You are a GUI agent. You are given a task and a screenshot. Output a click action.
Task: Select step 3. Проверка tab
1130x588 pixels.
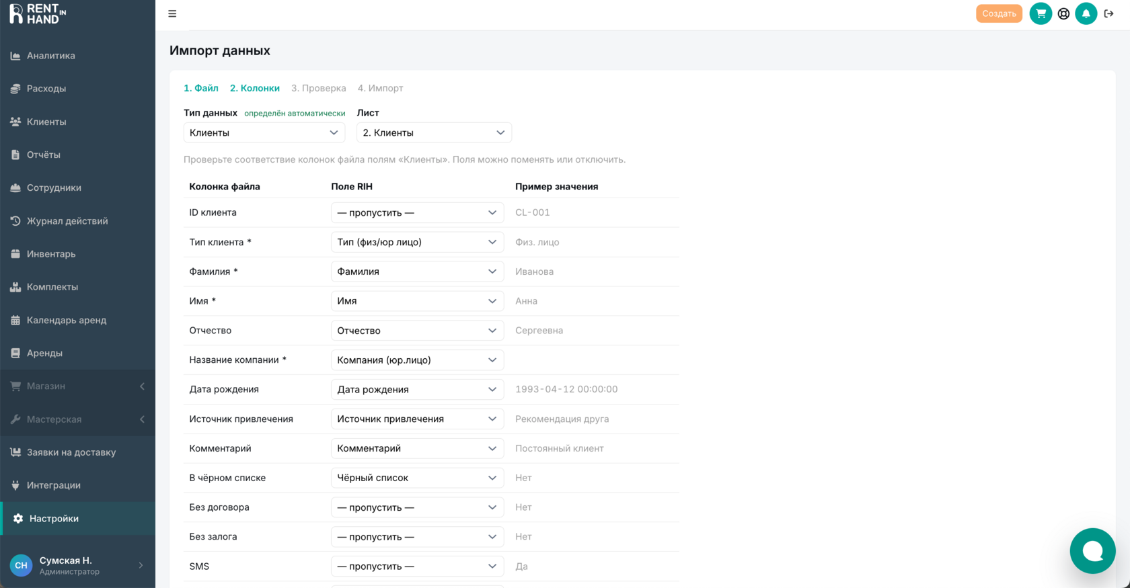(x=319, y=88)
